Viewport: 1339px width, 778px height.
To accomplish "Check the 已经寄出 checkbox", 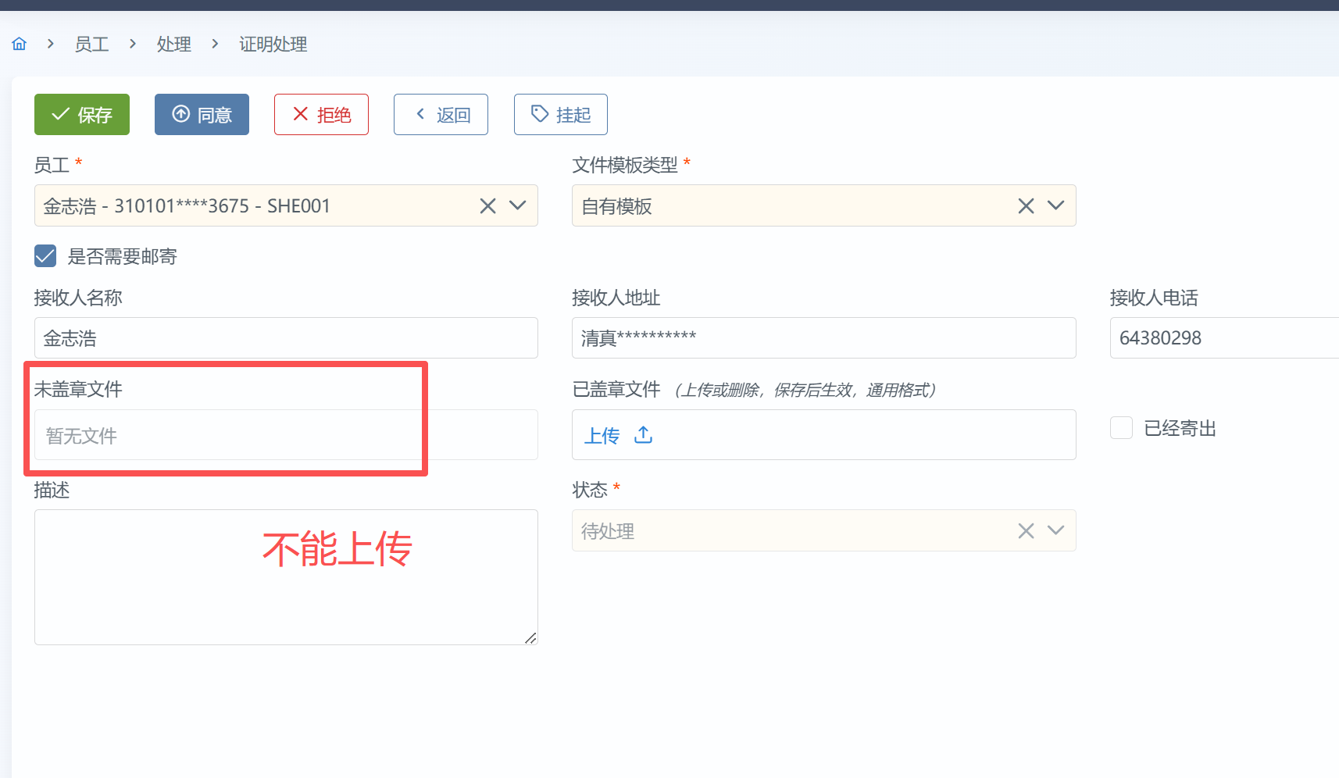I will tap(1121, 428).
